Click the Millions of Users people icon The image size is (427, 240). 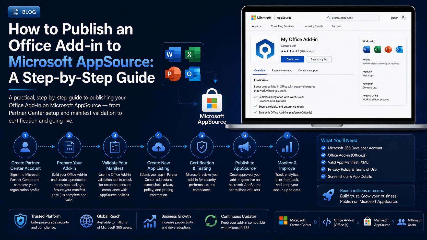tap(401, 222)
